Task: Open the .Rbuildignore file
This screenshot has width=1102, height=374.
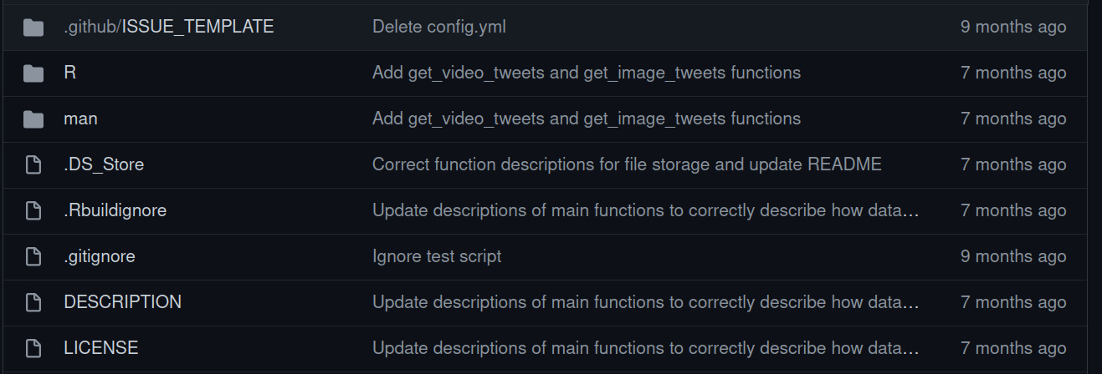Action: [115, 210]
